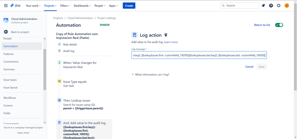
Task: Open the Projects dropdown menu
Action: pyautogui.click(x=50, y=6)
